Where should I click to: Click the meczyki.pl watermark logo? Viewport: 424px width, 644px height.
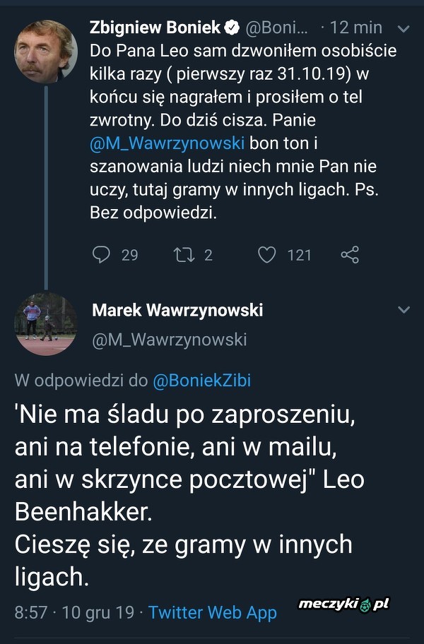(x=344, y=604)
